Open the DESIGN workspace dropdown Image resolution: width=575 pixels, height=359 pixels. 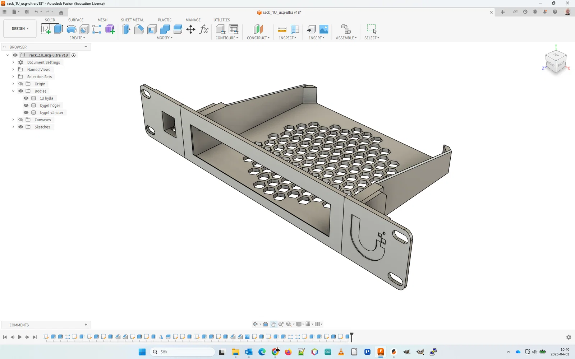20,29
